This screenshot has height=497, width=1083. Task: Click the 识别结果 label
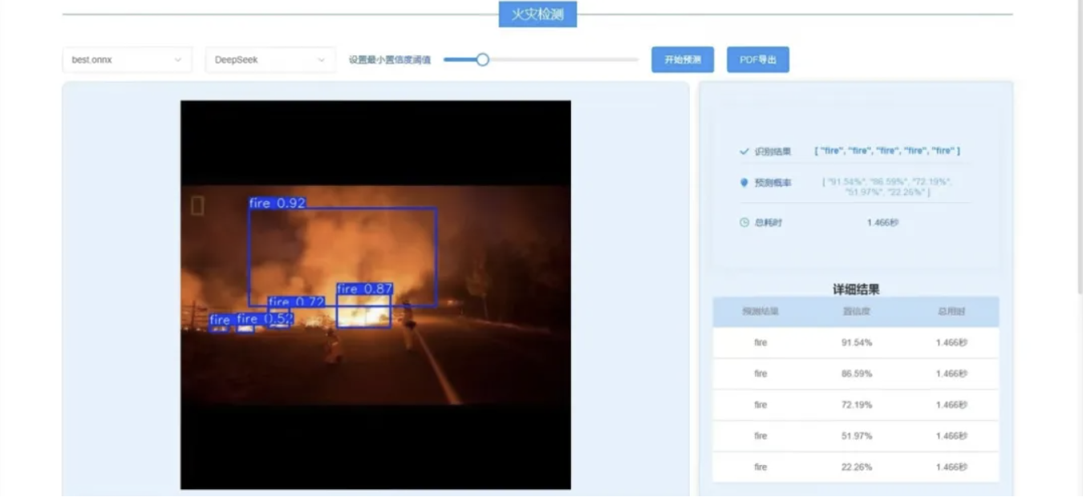[773, 151]
